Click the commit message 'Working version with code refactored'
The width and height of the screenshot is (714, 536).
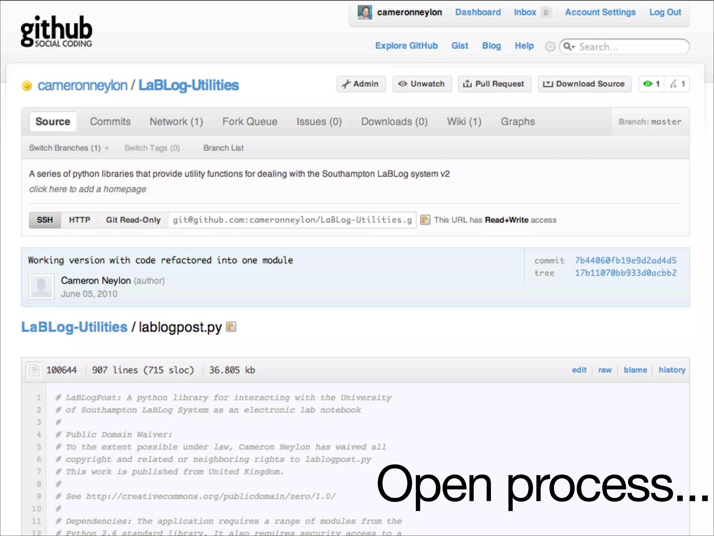click(160, 260)
